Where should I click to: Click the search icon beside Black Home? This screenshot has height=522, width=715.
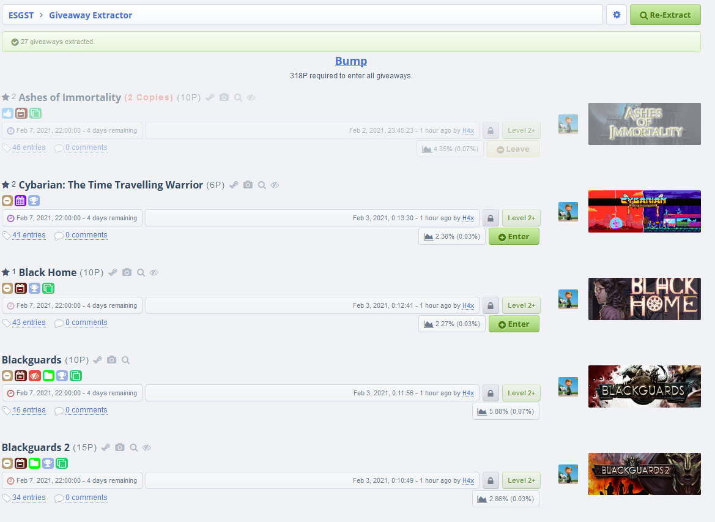pyautogui.click(x=141, y=272)
